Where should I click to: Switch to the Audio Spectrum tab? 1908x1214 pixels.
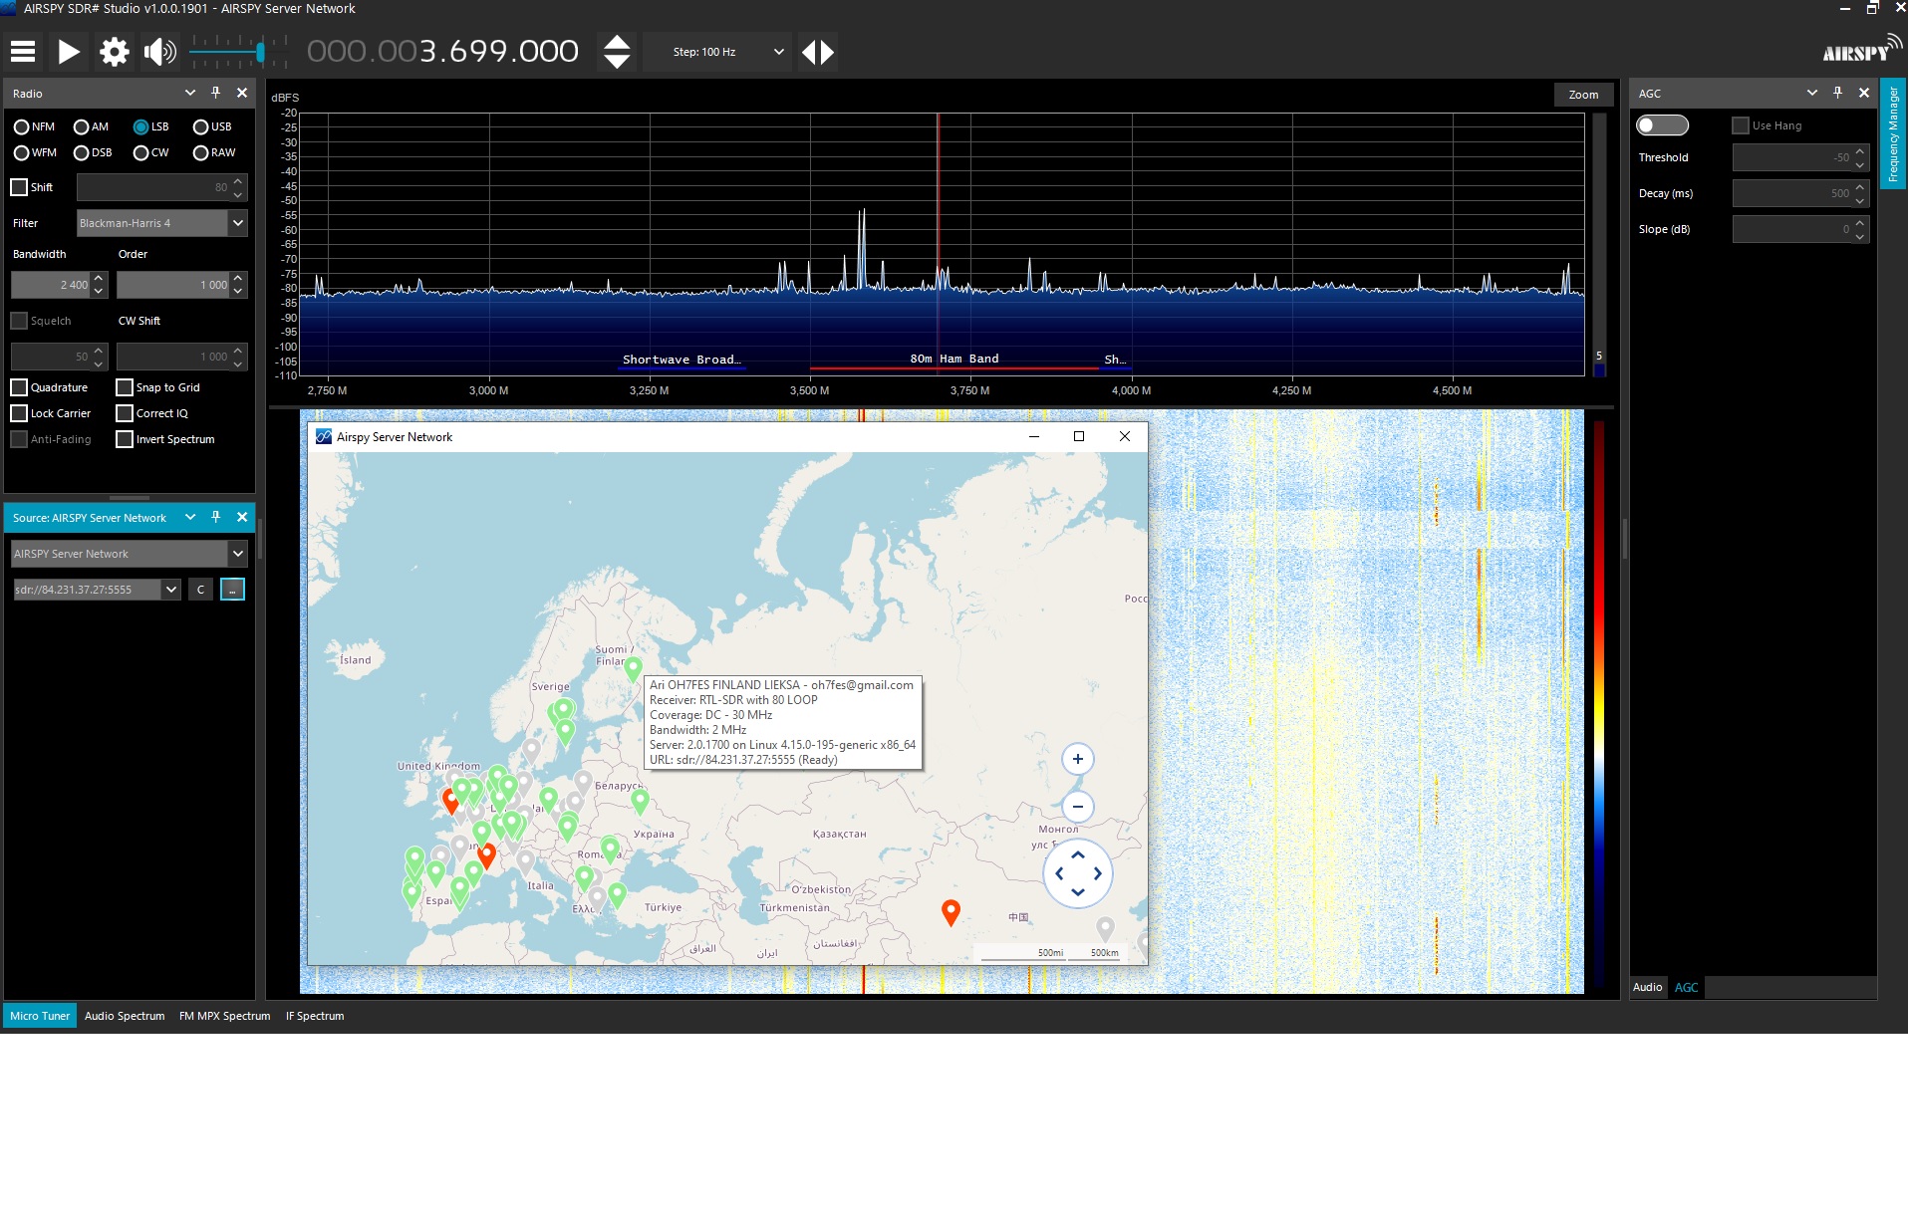click(125, 1016)
